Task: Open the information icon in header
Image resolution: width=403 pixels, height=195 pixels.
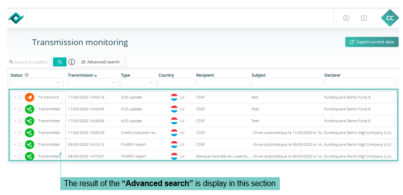Action: click(346, 18)
